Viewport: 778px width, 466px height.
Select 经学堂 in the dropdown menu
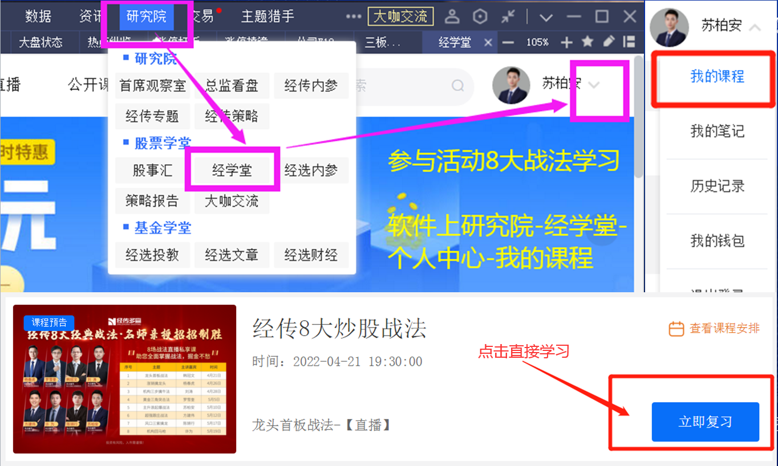(x=232, y=170)
